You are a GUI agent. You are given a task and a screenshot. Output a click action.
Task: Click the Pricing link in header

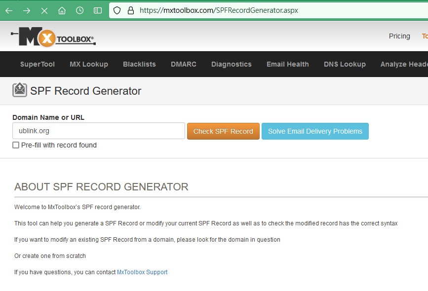coord(399,36)
